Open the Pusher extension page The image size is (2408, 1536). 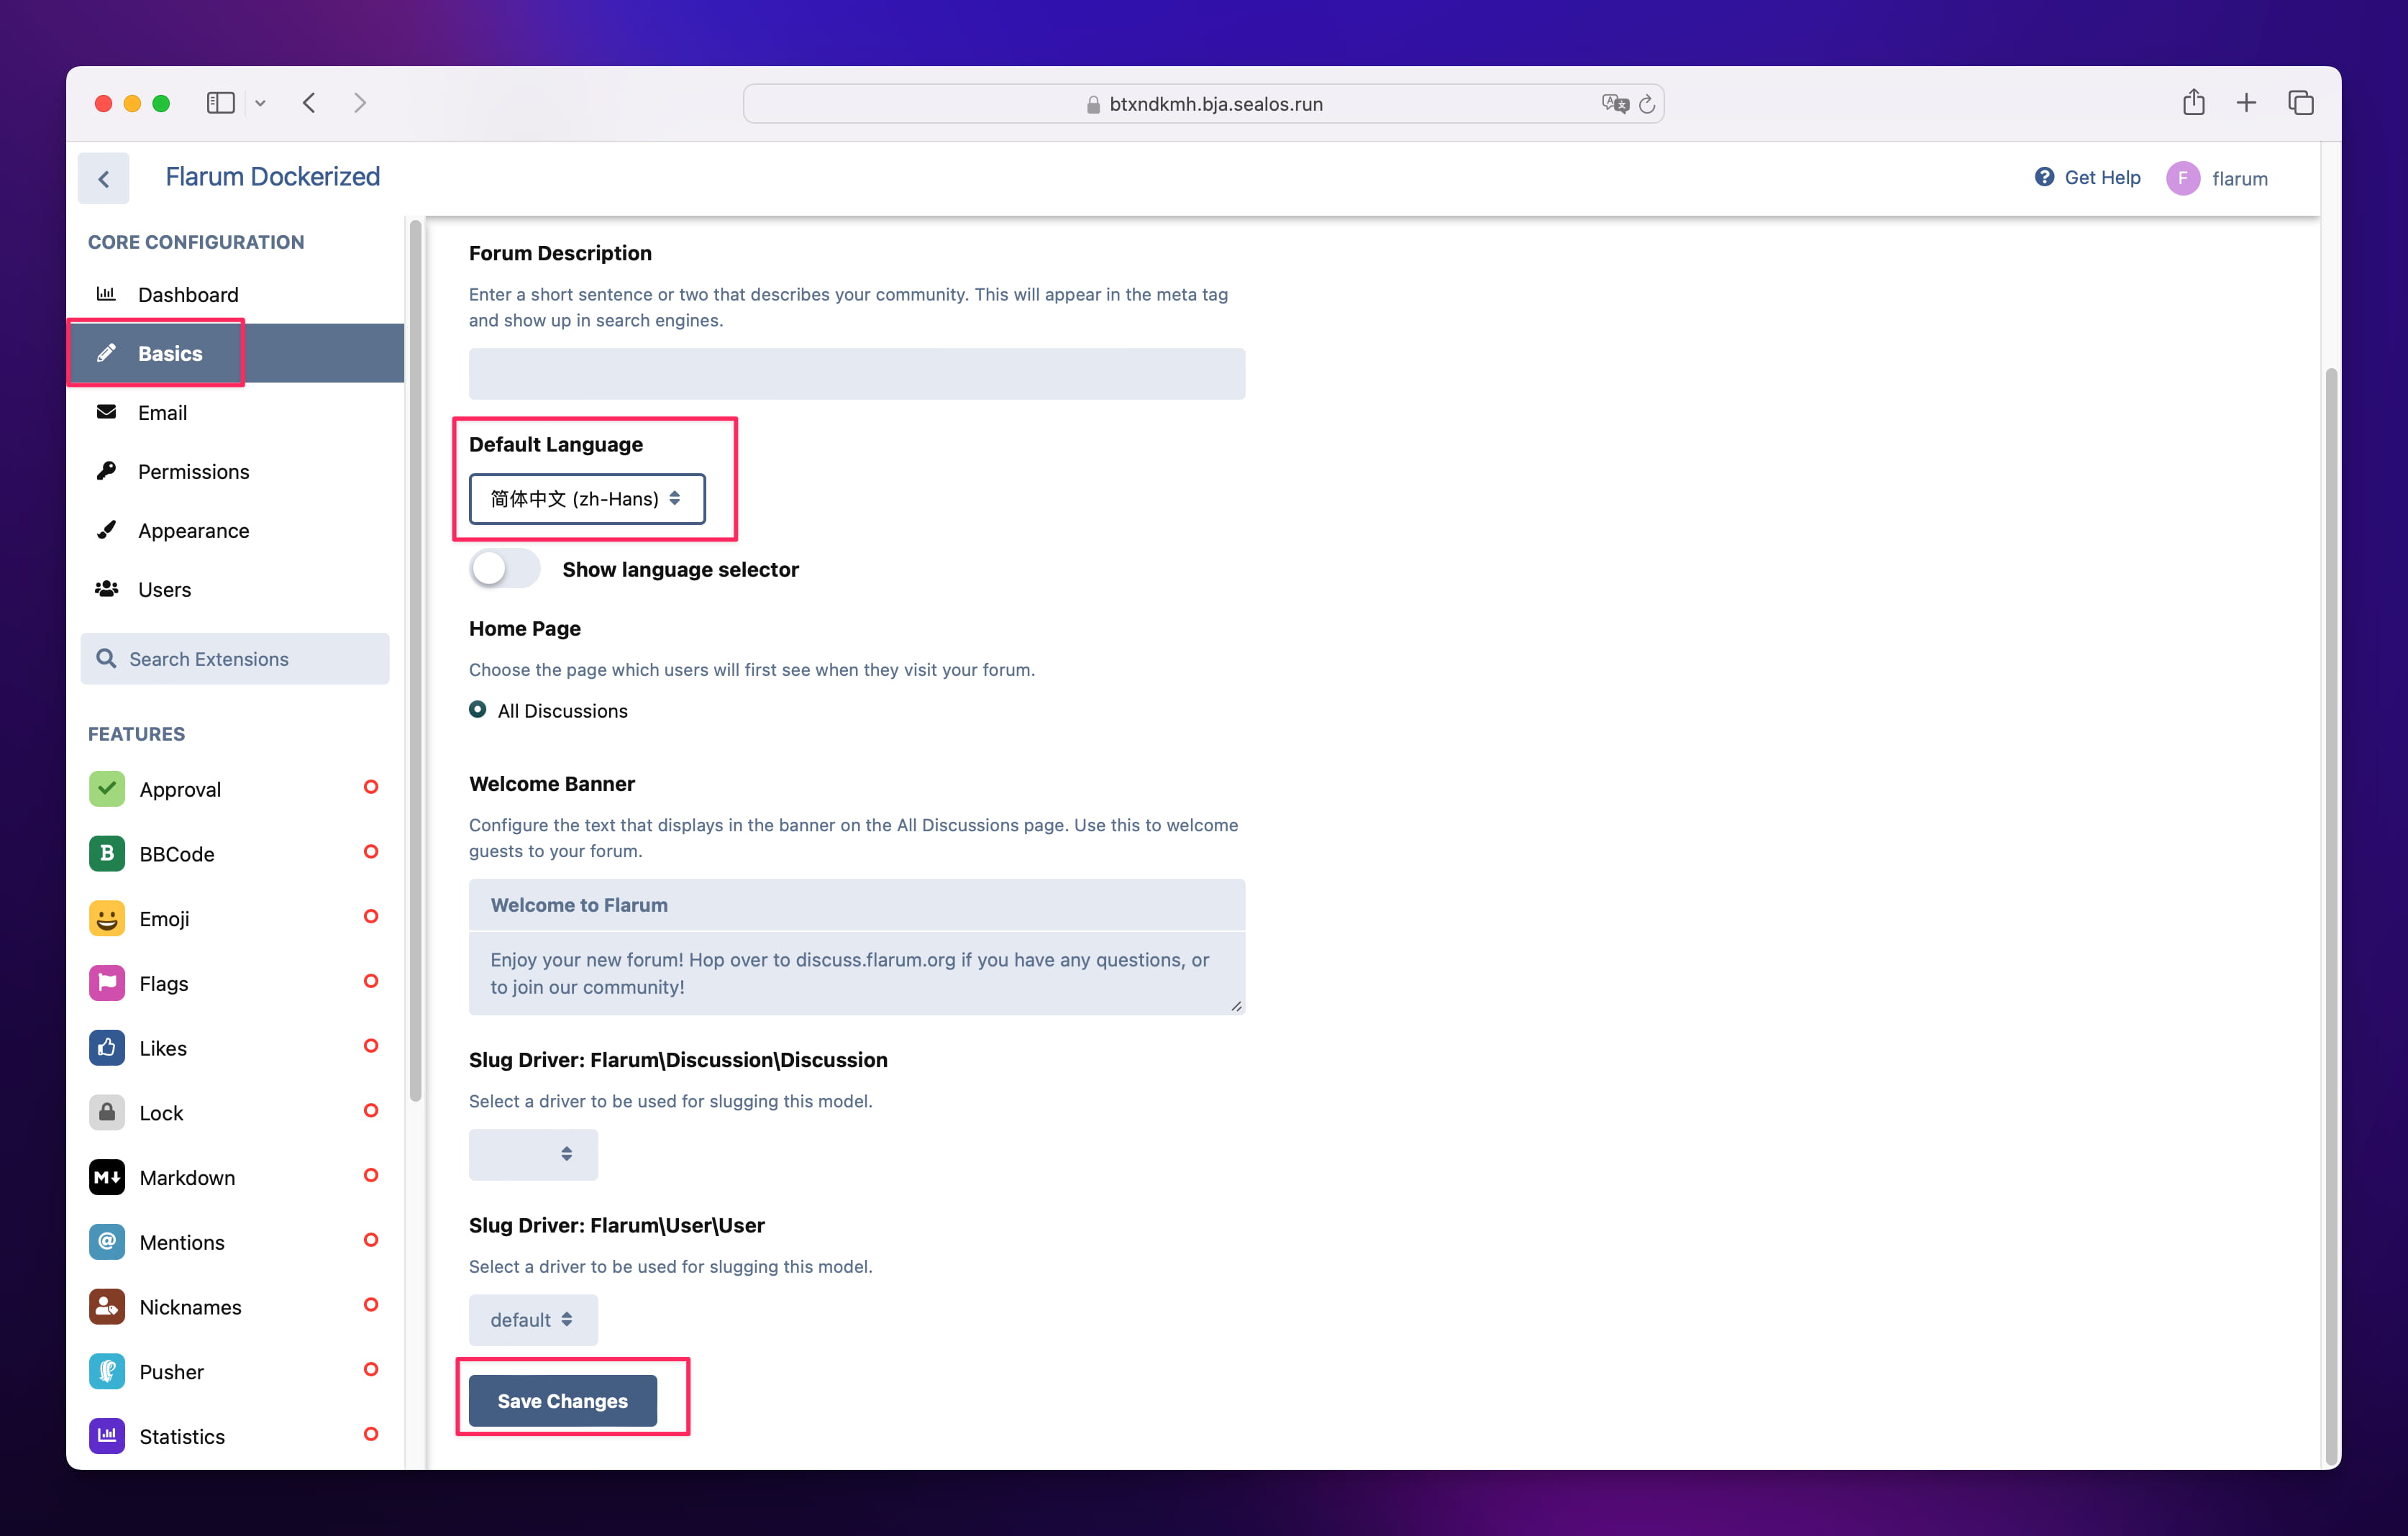[x=236, y=1371]
